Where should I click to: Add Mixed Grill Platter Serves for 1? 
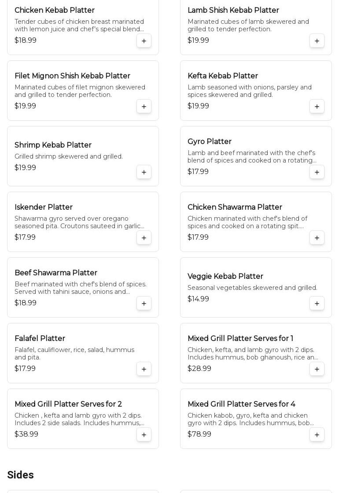(x=317, y=369)
